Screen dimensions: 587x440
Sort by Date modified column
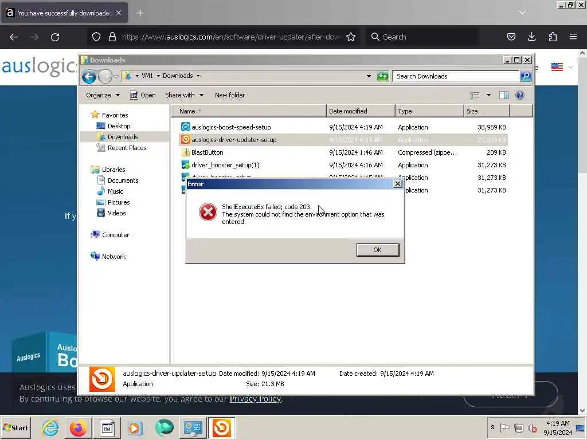pyautogui.click(x=361, y=111)
